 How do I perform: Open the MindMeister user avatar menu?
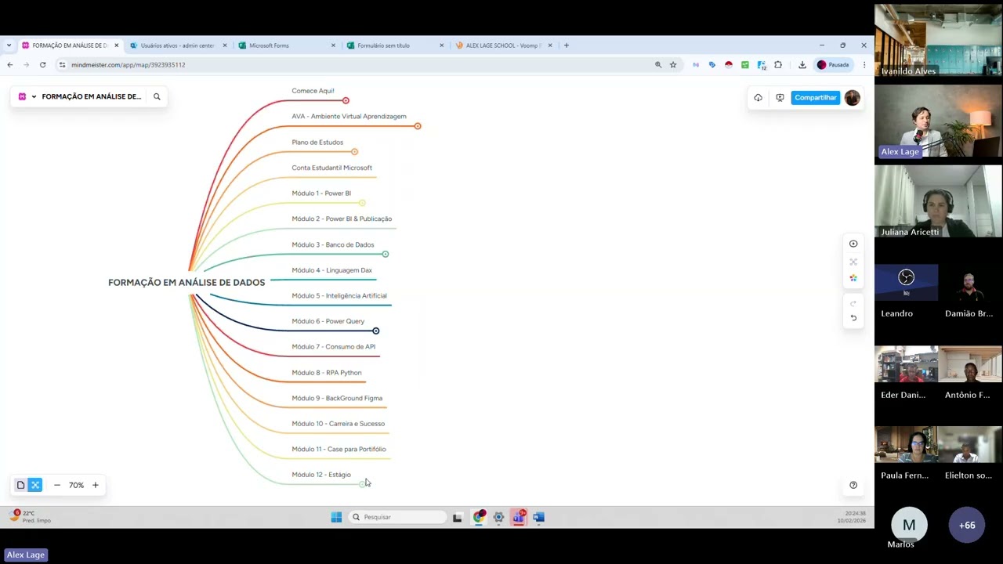[x=853, y=98]
